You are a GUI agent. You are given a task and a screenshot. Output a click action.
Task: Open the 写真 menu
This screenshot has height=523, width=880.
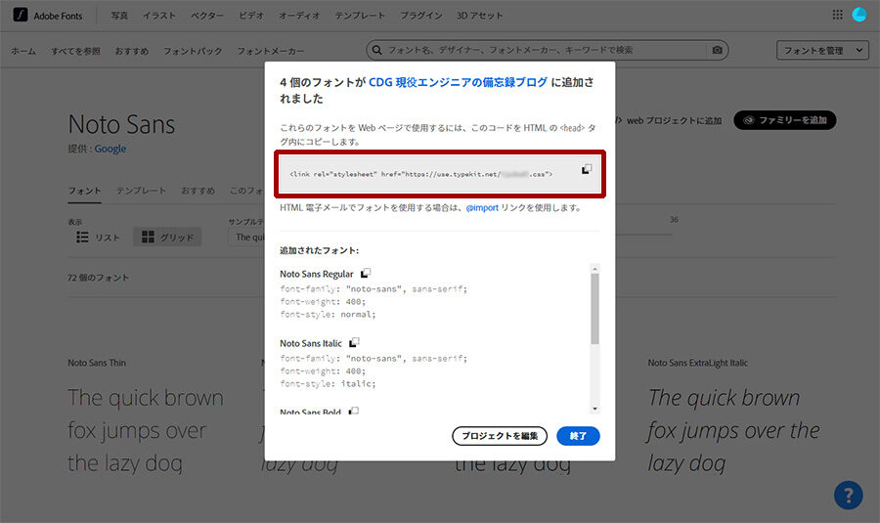click(119, 15)
